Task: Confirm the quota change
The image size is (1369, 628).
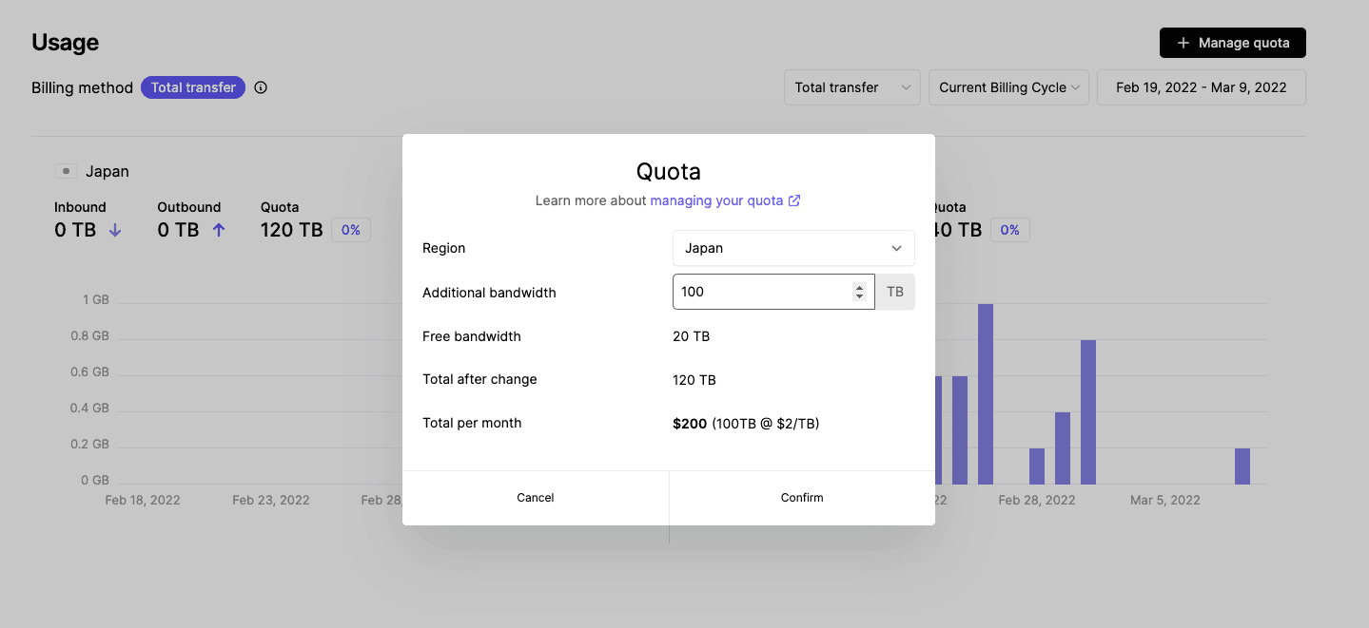Action: [801, 497]
